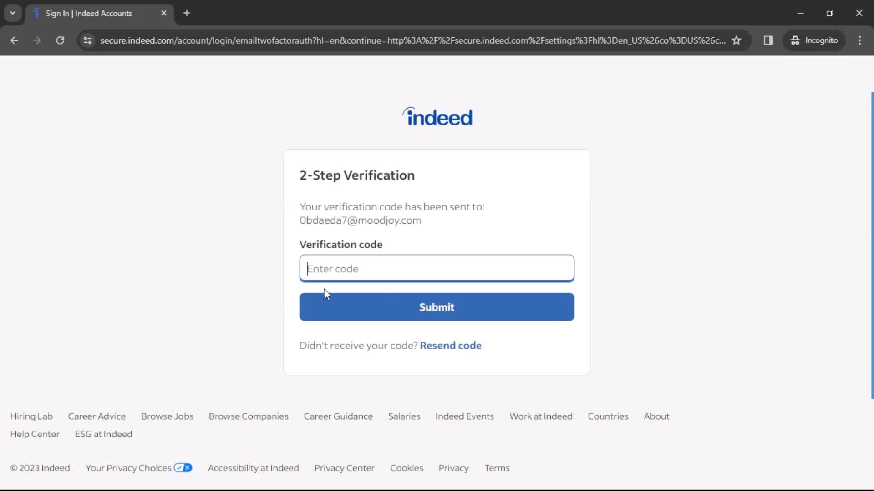Click the About footer link
Image resolution: width=874 pixels, height=491 pixels.
click(x=657, y=416)
